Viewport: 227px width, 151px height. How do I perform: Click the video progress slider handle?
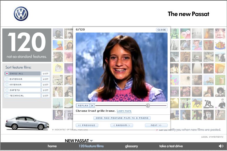pos(148,105)
